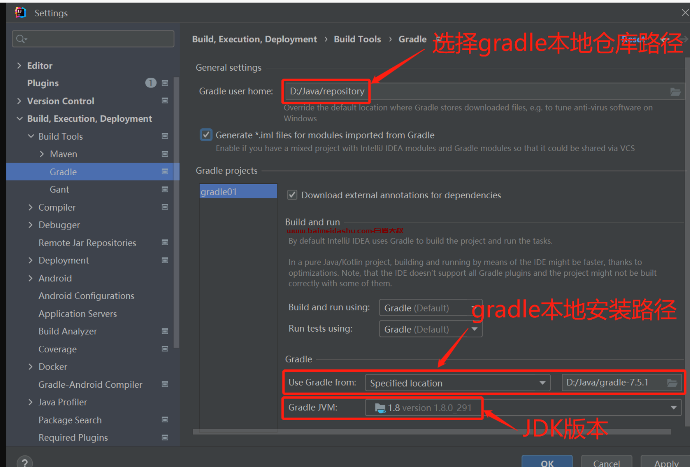
Task: Expand the Maven node
Action: (x=42, y=154)
